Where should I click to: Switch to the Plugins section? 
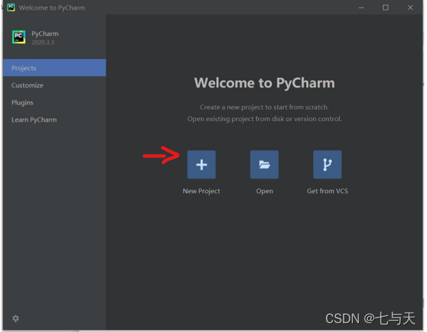point(54,102)
